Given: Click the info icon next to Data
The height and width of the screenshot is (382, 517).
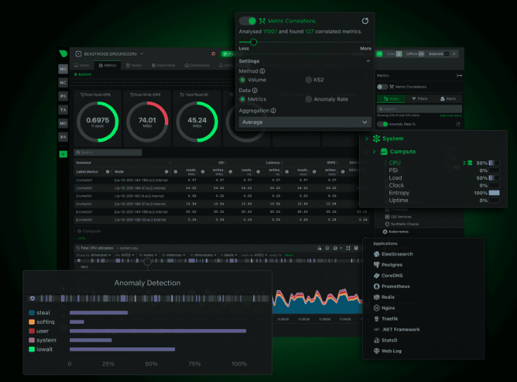Looking at the screenshot, I should coord(255,90).
